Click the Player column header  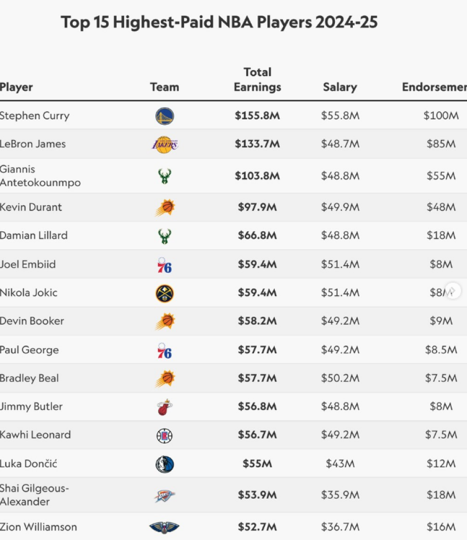point(16,87)
